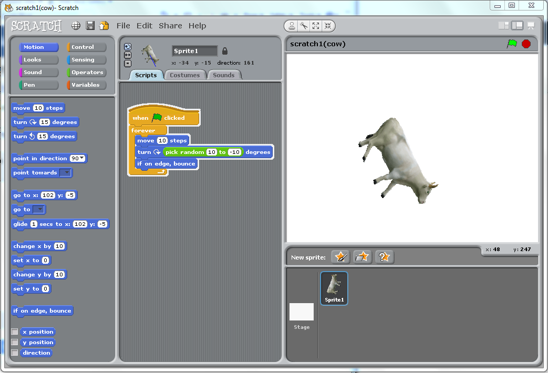Check the direction reporter checkbox
This screenshot has height=373, width=548.
pos(15,353)
